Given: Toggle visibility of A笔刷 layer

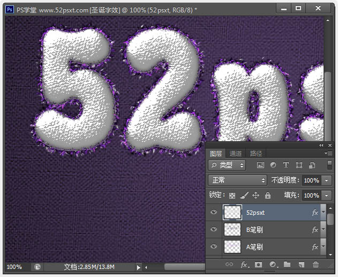Looking at the screenshot, I should [x=214, y=247].
